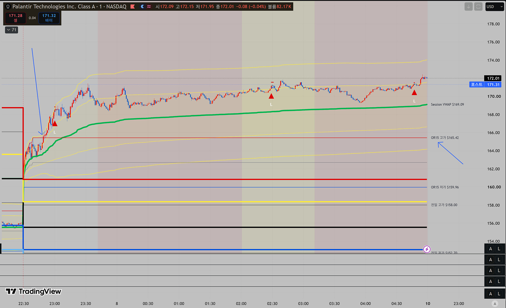Click the OR15 고가 $165.42 label
Screen dimensions: 506x308
coord(445,138)
